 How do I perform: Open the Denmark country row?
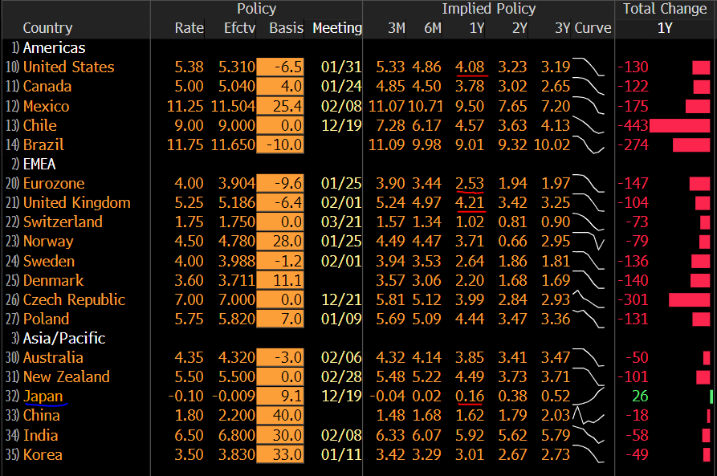(x=53, y=280)
